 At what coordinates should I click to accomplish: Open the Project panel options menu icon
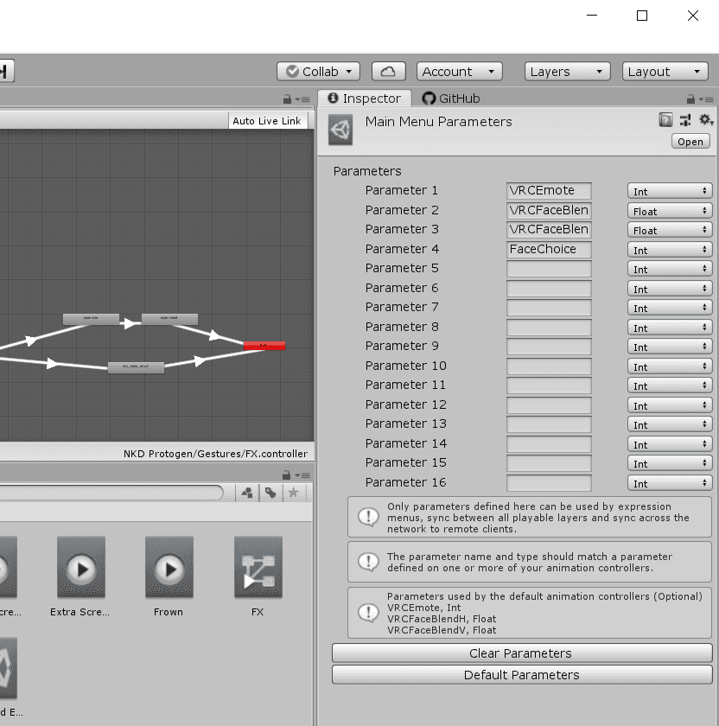[x=302, y=475]
